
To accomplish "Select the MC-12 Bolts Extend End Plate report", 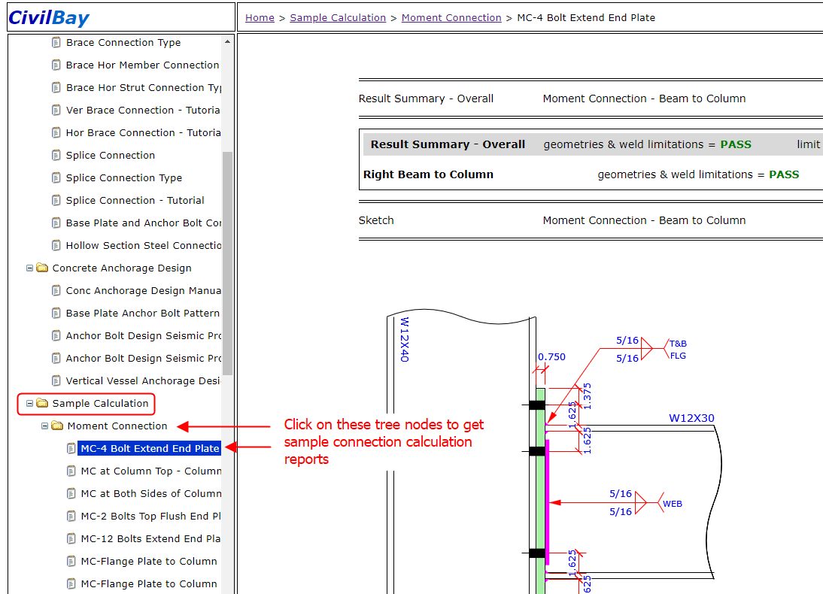I will [150, 539].
